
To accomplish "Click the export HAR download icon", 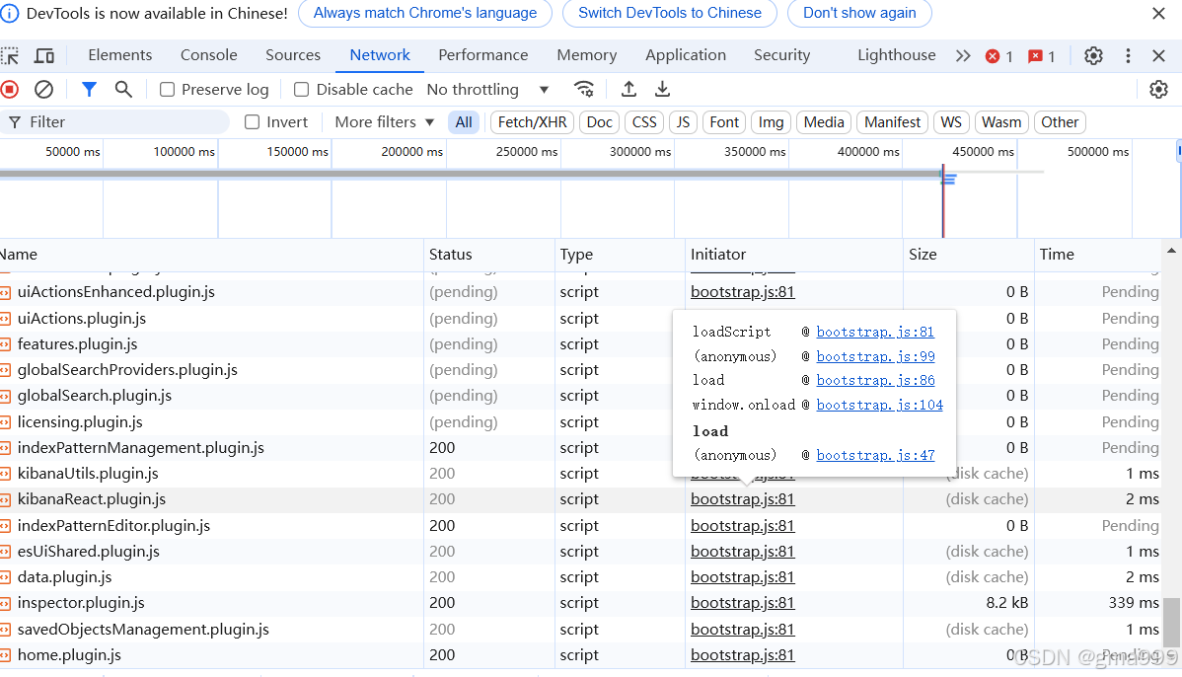I will [663, 90].
